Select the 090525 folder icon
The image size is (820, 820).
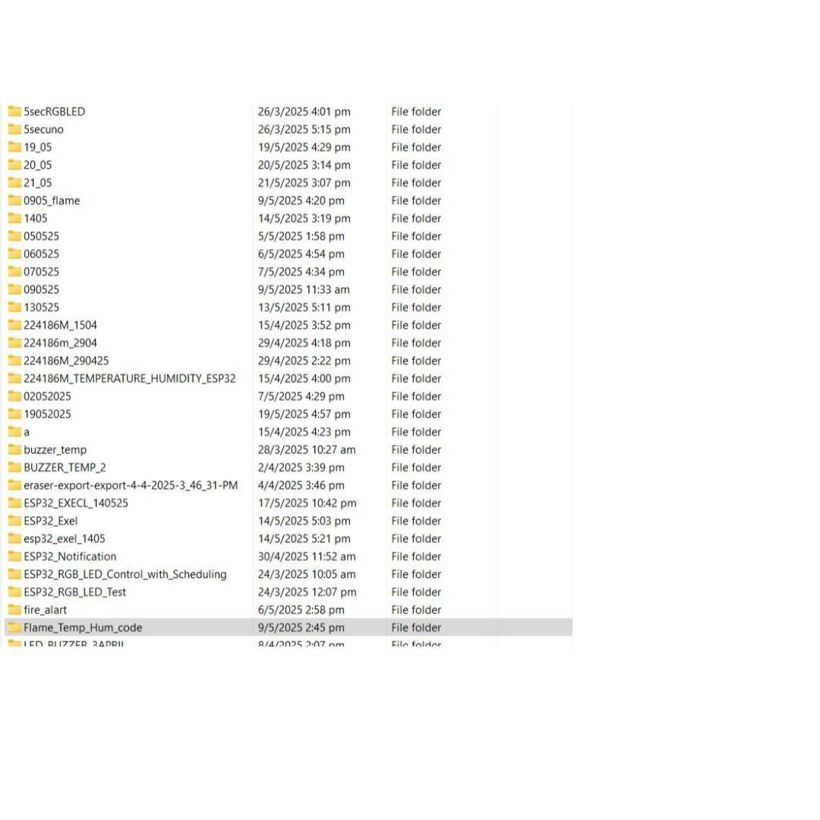[14, 289]
